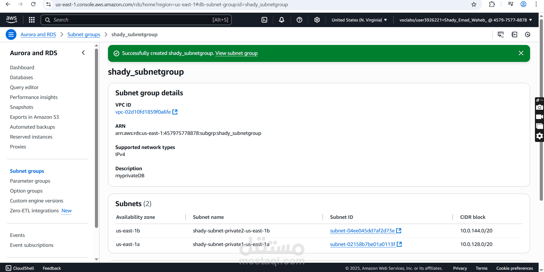Click the hexagon icon at top right toolbar
The height and width of the screenshot is (272, 544).
[x=528, y=34]
